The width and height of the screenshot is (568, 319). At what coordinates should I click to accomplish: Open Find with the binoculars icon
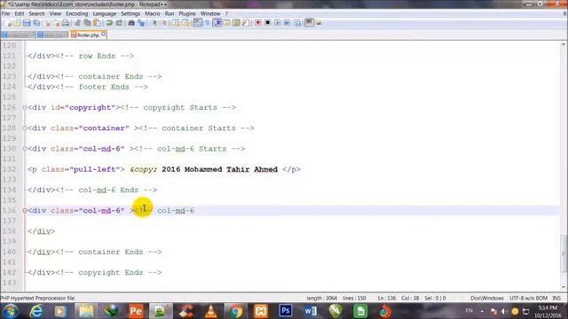[131, 23]
